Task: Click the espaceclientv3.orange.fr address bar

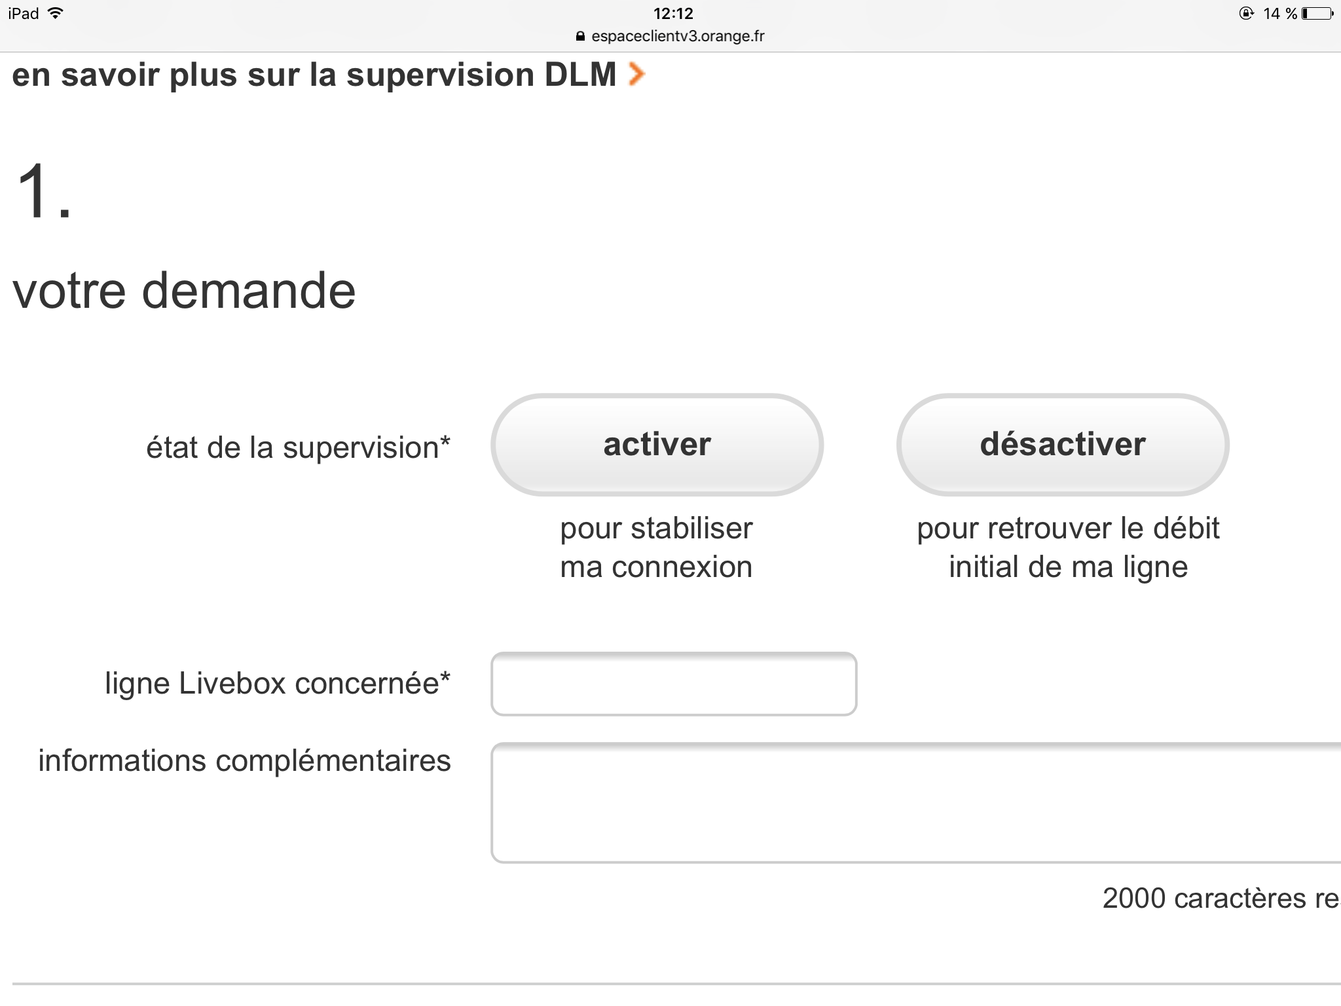Action: pyautogui.click(x=677, y=37)
